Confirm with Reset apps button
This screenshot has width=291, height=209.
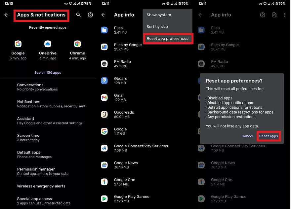(x=269, y=136)
